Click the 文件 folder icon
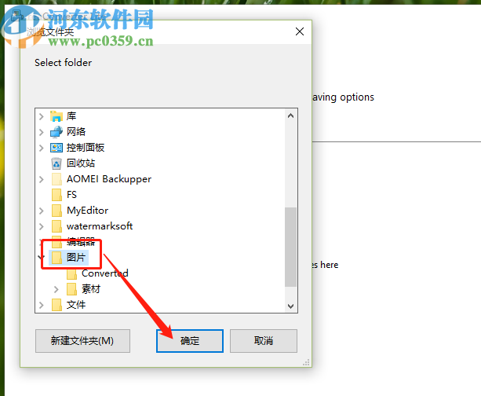This screenshot has width=481, height=396. click(56, 305)
